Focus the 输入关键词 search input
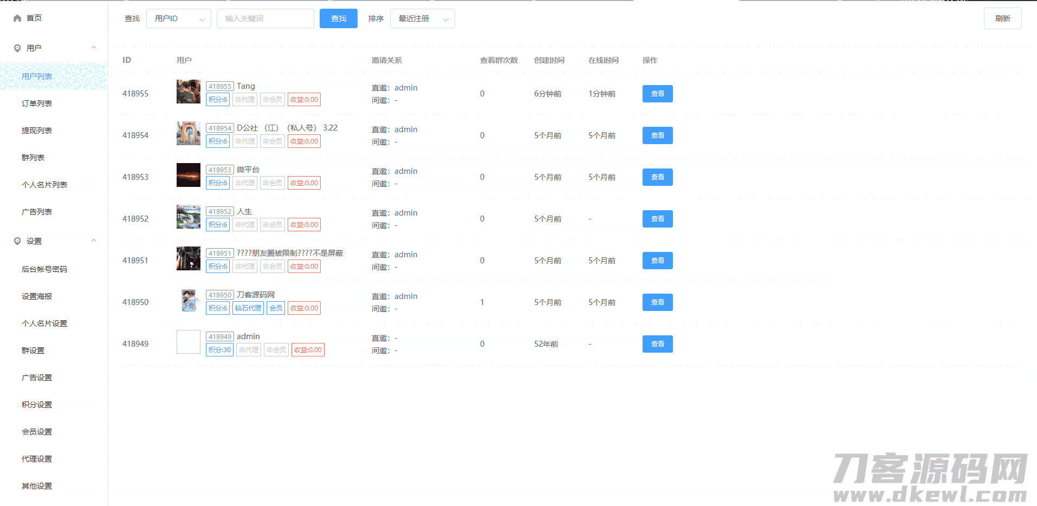Image resolution: width=1037 pixels, height=506 pixels. tap(265, 18)
